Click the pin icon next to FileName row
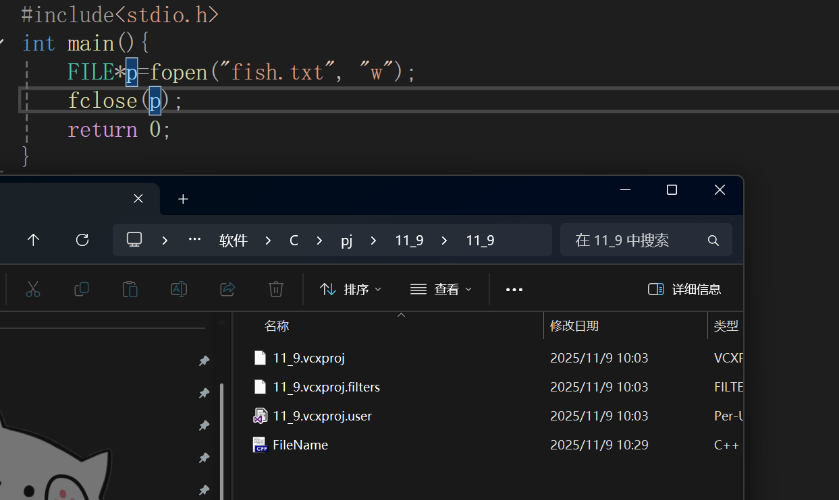The height and width of the screenshot is (500, 839). tap(204, 458)
